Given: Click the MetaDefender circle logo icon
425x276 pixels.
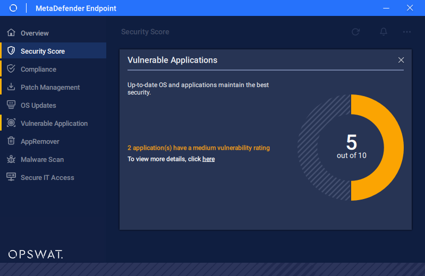Looking at the screenshot, I should (13, 8).
